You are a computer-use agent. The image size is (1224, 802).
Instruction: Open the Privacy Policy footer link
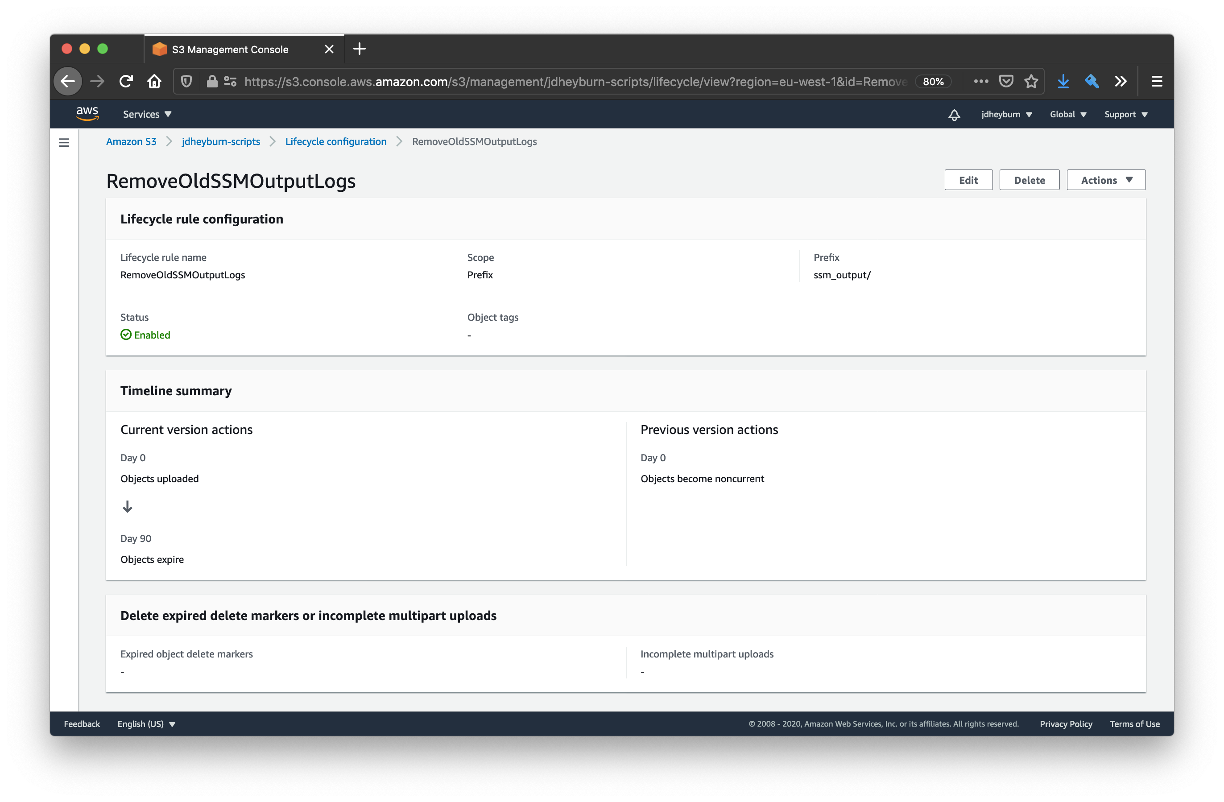click(x=1066, y=723)
